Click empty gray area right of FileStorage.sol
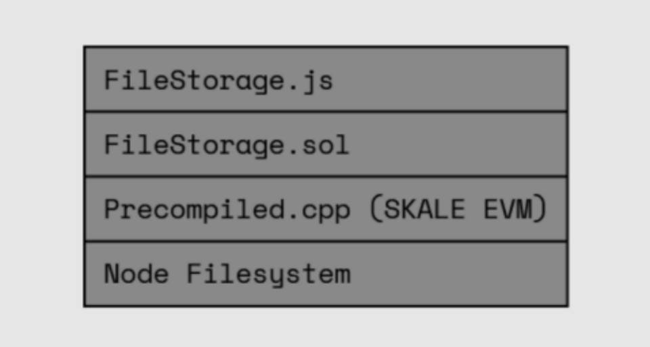 click(x=458, y=143)
